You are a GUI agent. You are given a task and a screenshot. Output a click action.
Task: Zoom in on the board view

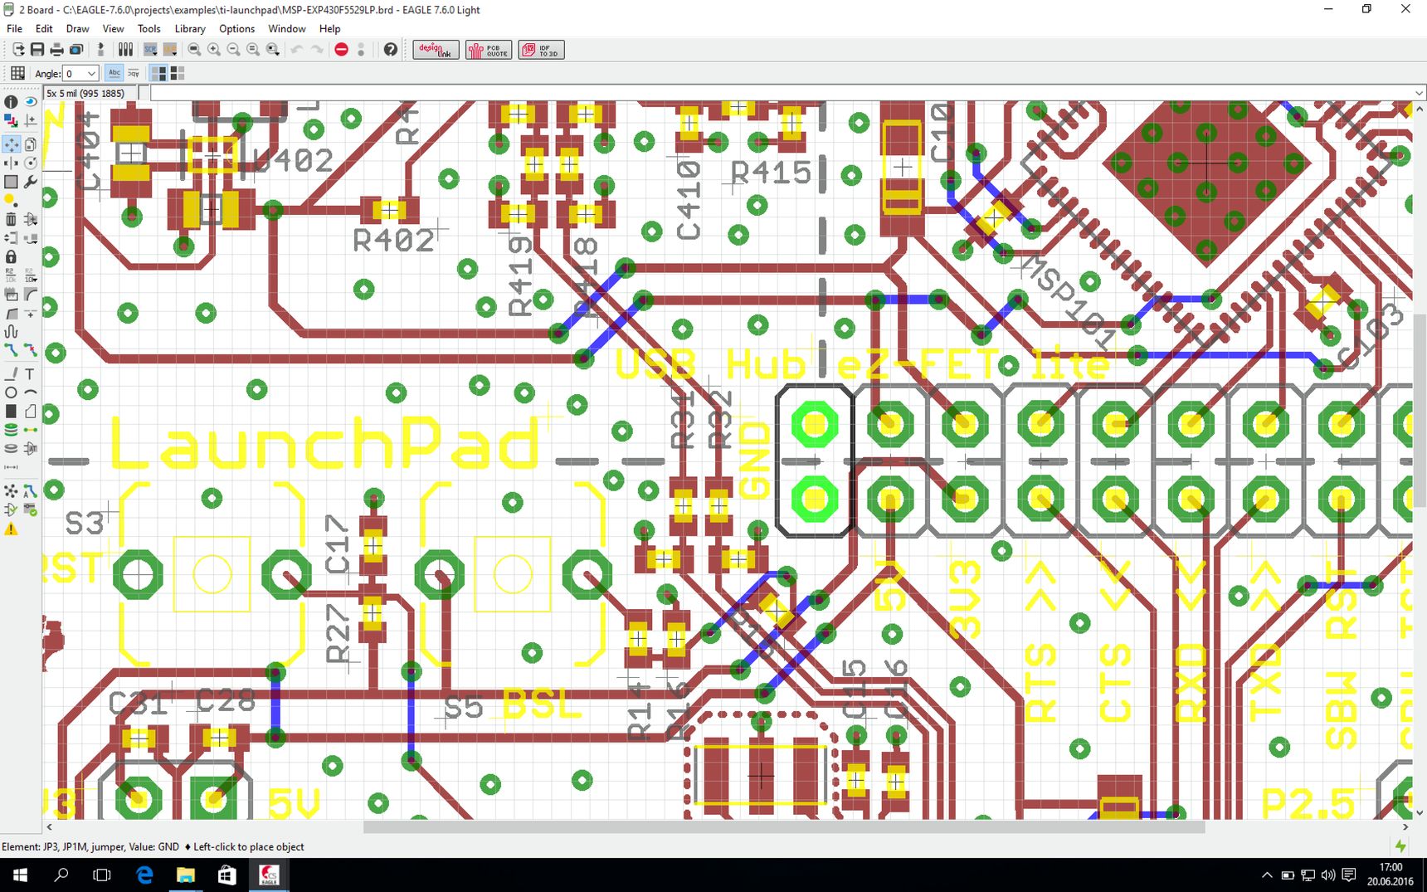click(214, 50)
